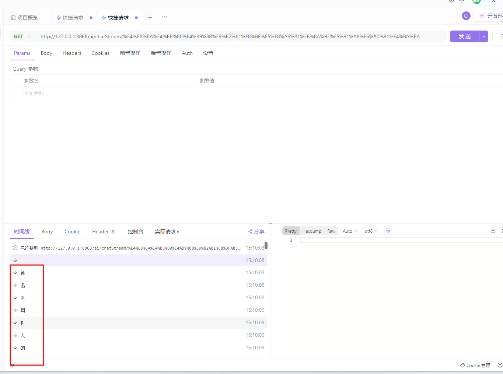Toggle the word wrap icon in response viewer
This screenshot has width=503, height=374.
pyautogui.click(x=388, y=231)
